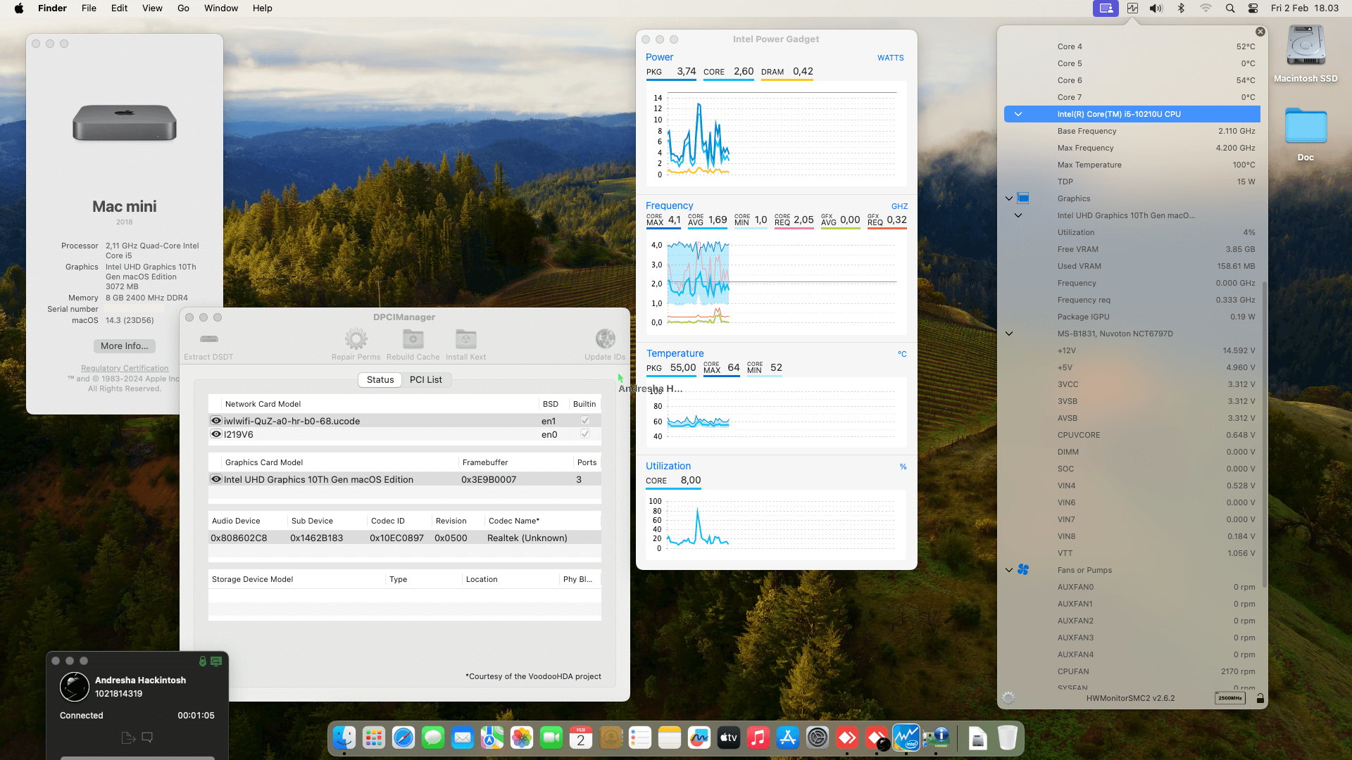Open Spotlight search in menu bar
The image size is (1352, 760).
click(1230, 8)
